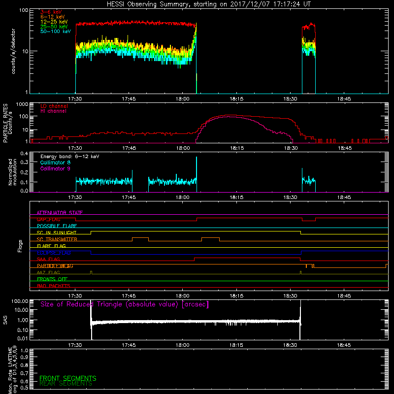Select the yellow 12-25 keV legend entry

pyautogui.click(x=54, y=22)
